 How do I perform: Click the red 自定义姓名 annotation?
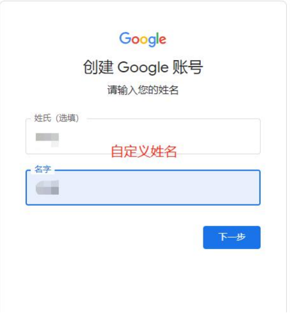pos(144,151)
